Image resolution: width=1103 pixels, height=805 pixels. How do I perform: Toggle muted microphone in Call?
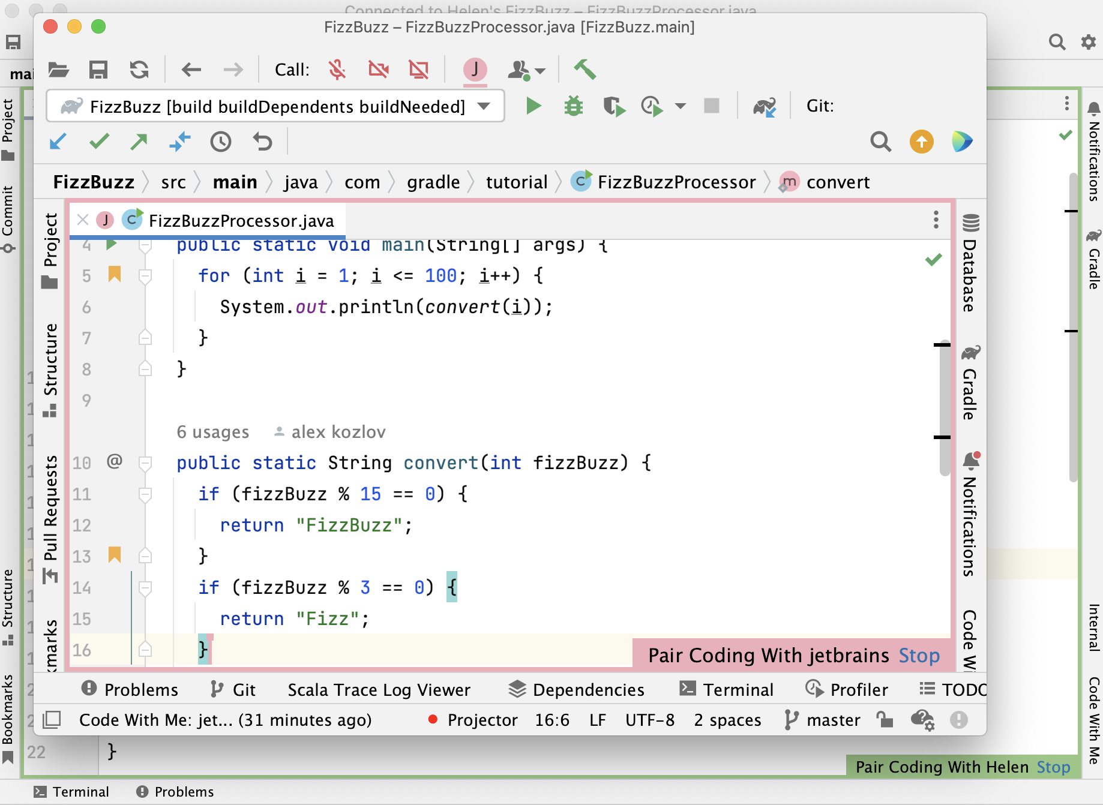(x=337, y=70)
